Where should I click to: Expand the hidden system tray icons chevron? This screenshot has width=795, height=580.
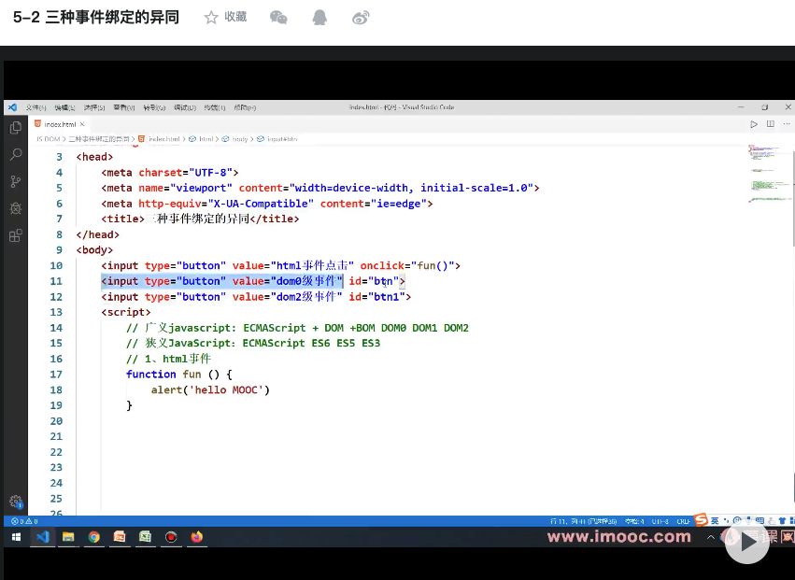click(711, 537)
